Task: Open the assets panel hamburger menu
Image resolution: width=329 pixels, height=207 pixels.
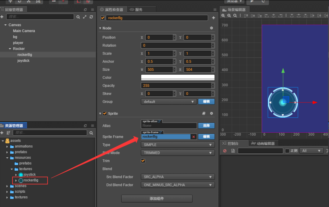Action: point(92,126)
